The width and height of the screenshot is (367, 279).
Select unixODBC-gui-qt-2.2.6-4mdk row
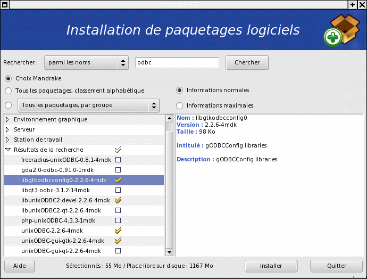pos(84,251)
